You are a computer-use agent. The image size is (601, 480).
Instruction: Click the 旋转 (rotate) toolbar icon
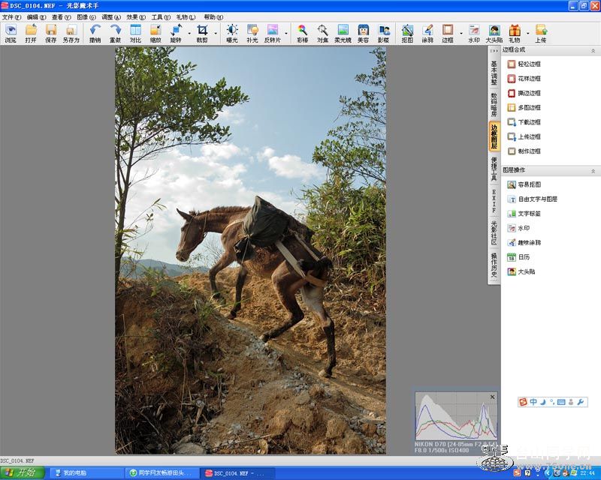pos(176,33)
